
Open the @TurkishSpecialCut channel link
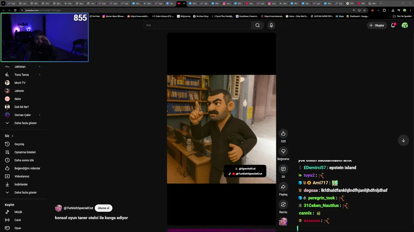78,208
